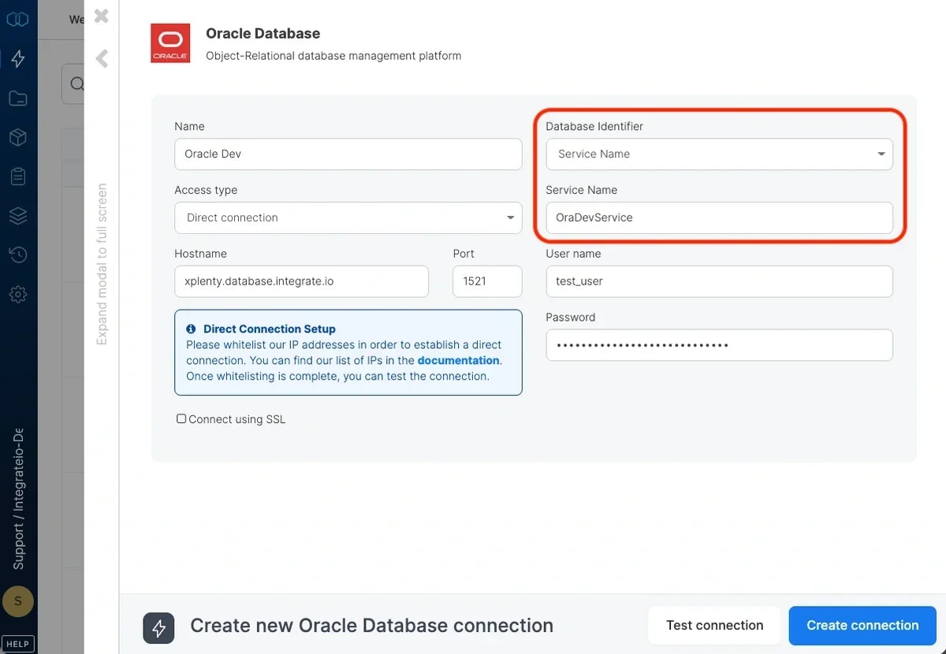Screen dimensions: 946x654
Task: Click the S avatar at bottom left
Action: (17, 601)
